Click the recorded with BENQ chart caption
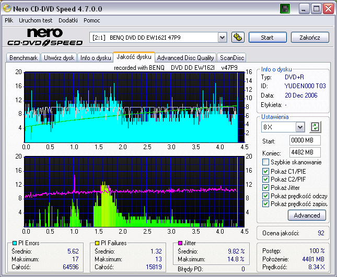 [x=176, y=68]
